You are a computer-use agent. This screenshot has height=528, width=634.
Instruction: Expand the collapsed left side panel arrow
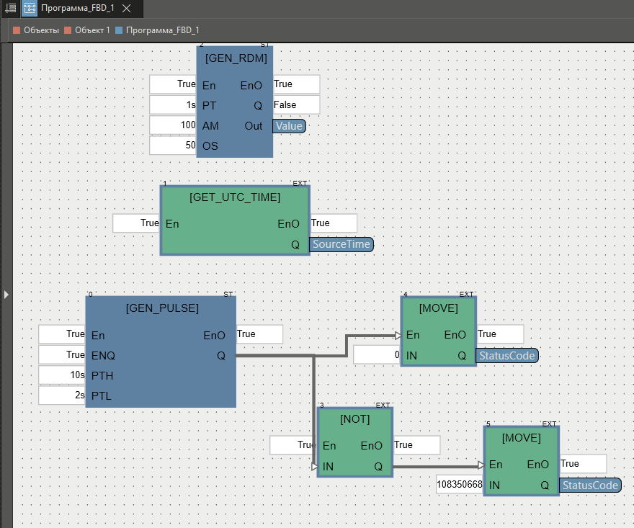pyautogui.click(x=6, y=294)
